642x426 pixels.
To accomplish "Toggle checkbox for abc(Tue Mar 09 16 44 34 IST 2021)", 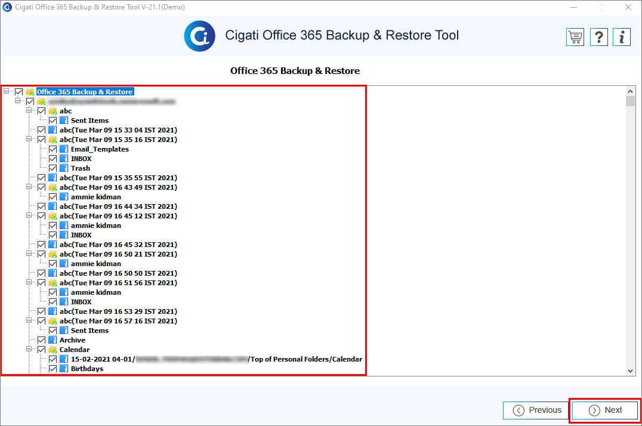I will (x=41, y=206).
